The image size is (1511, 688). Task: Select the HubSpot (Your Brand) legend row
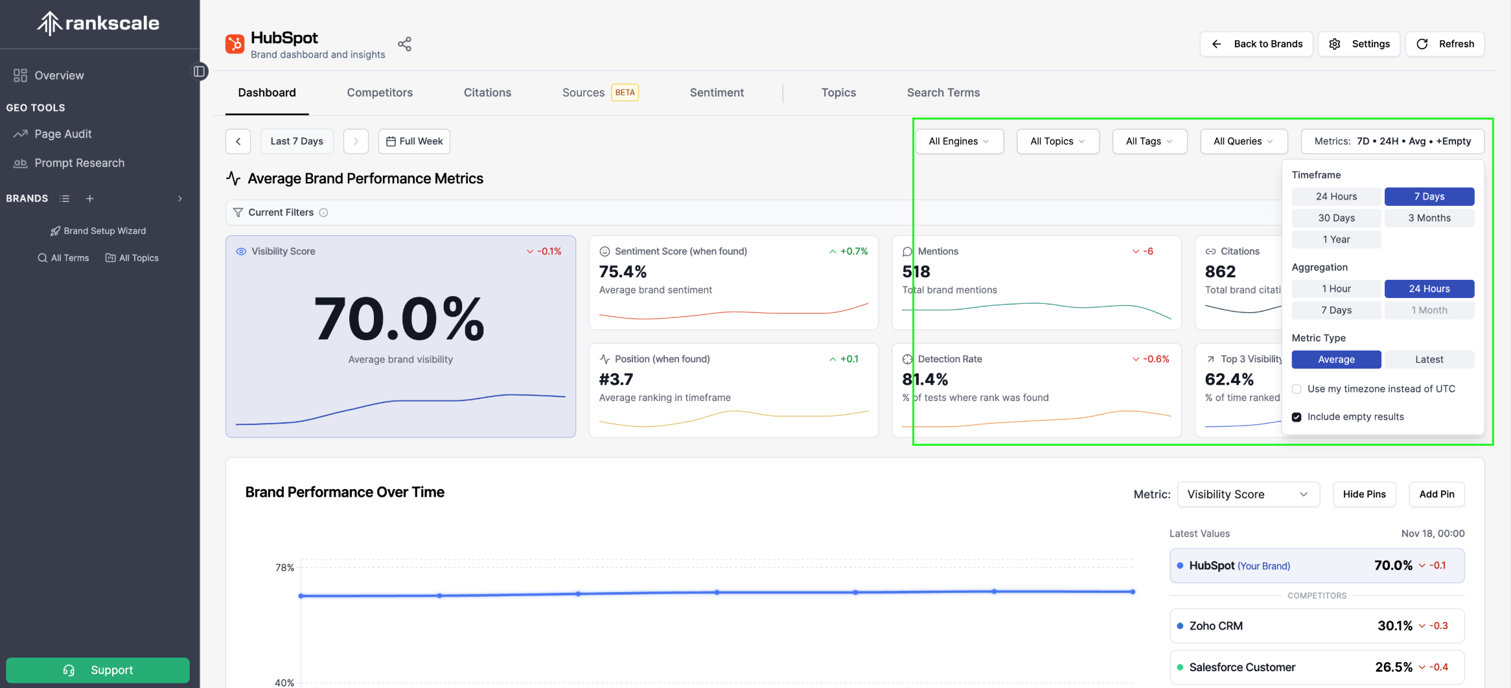(1317, 566)
